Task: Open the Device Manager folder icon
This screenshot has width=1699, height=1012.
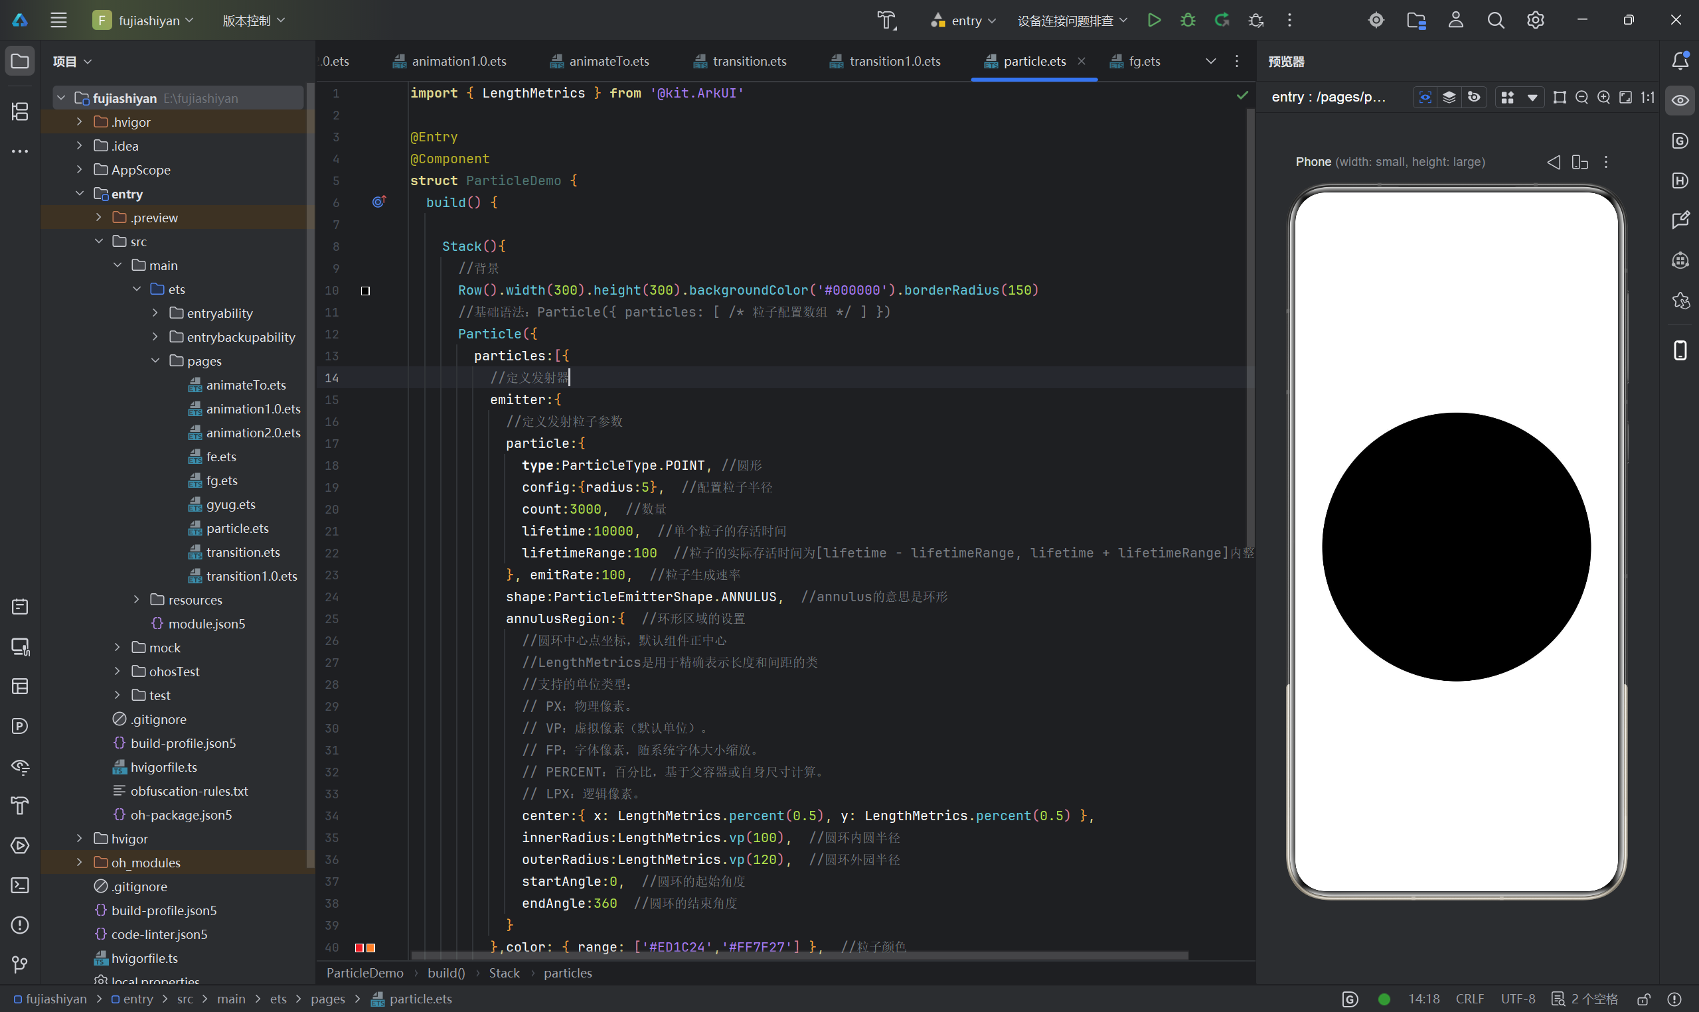Action: [1416, 21]
